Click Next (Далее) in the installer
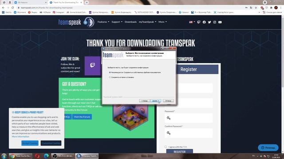284x159 pixels. (155, 101)
